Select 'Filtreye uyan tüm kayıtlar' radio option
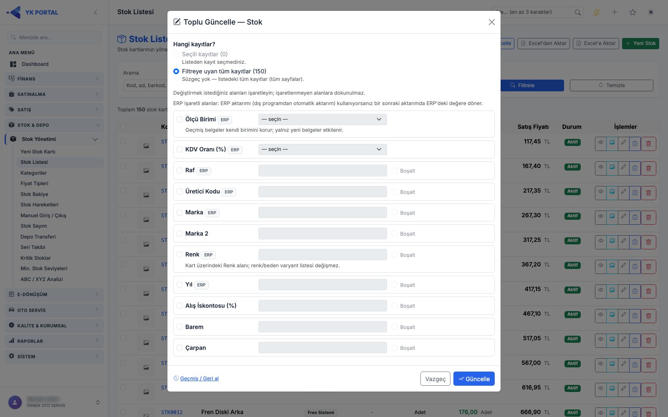Viewport: 668px width, 417px height. [x=176, y=71]
